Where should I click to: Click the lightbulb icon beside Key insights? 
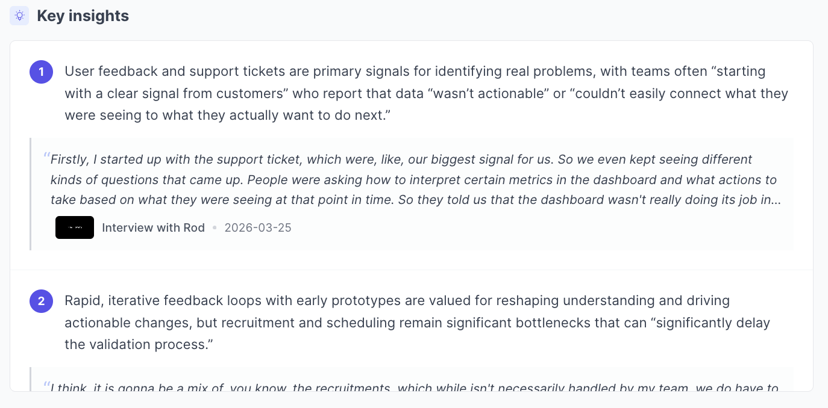[19, 16]
